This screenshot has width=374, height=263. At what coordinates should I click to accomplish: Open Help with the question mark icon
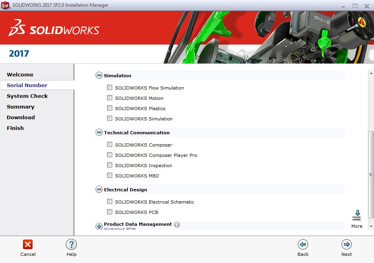71,244
